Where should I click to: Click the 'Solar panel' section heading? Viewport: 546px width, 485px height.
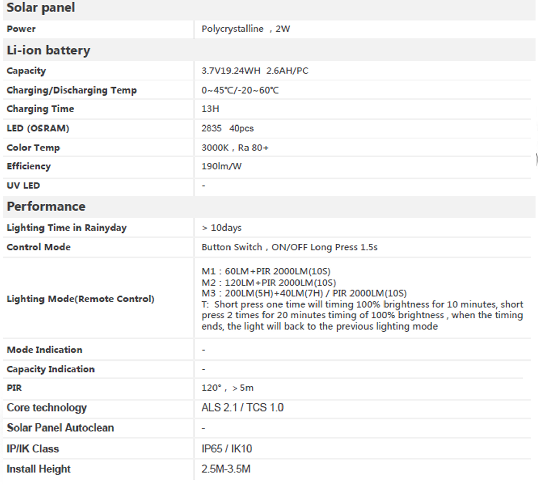[41, 7]
